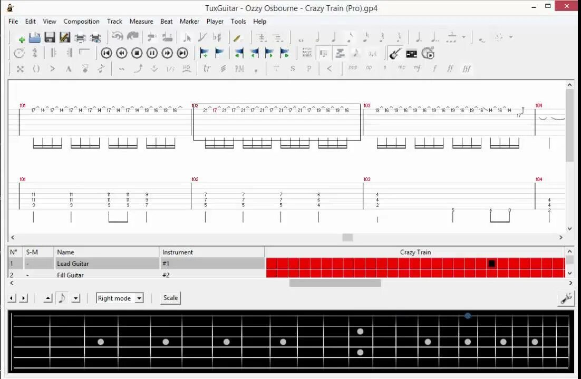Click the Instrument column header
Screen dimensions: 581x379
pos(212,252)
